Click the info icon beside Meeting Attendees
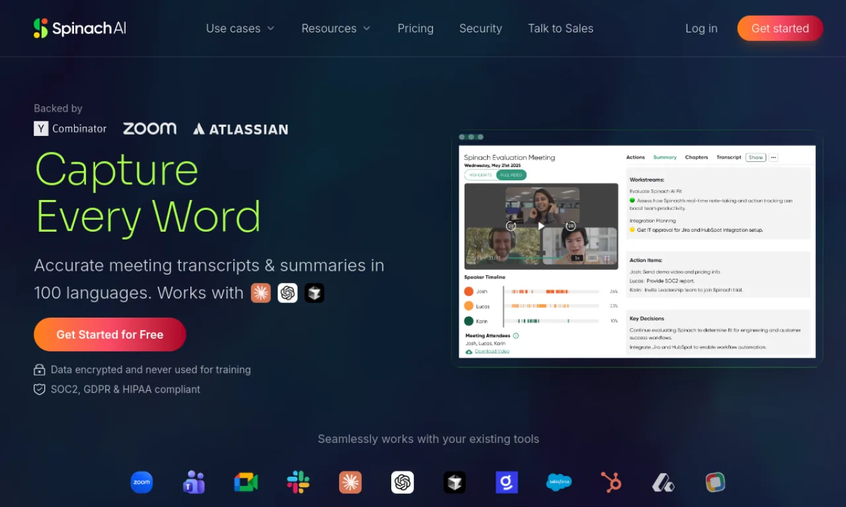The height and width of the screenshot is (507, 846). tap(516, 335)
